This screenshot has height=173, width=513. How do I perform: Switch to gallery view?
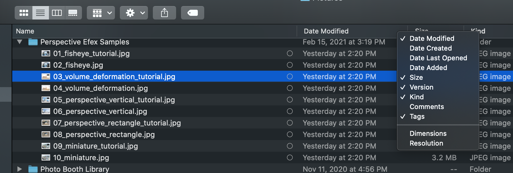(73, 13)
